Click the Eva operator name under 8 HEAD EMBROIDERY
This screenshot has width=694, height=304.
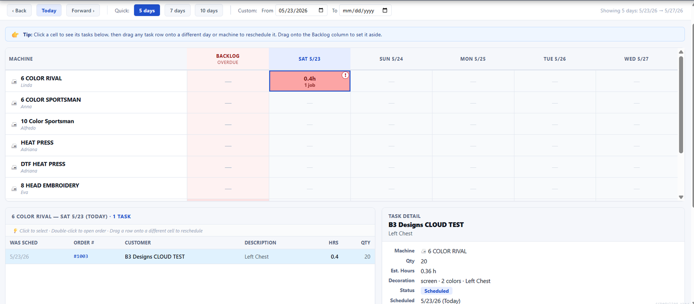(x=24, y=192)
